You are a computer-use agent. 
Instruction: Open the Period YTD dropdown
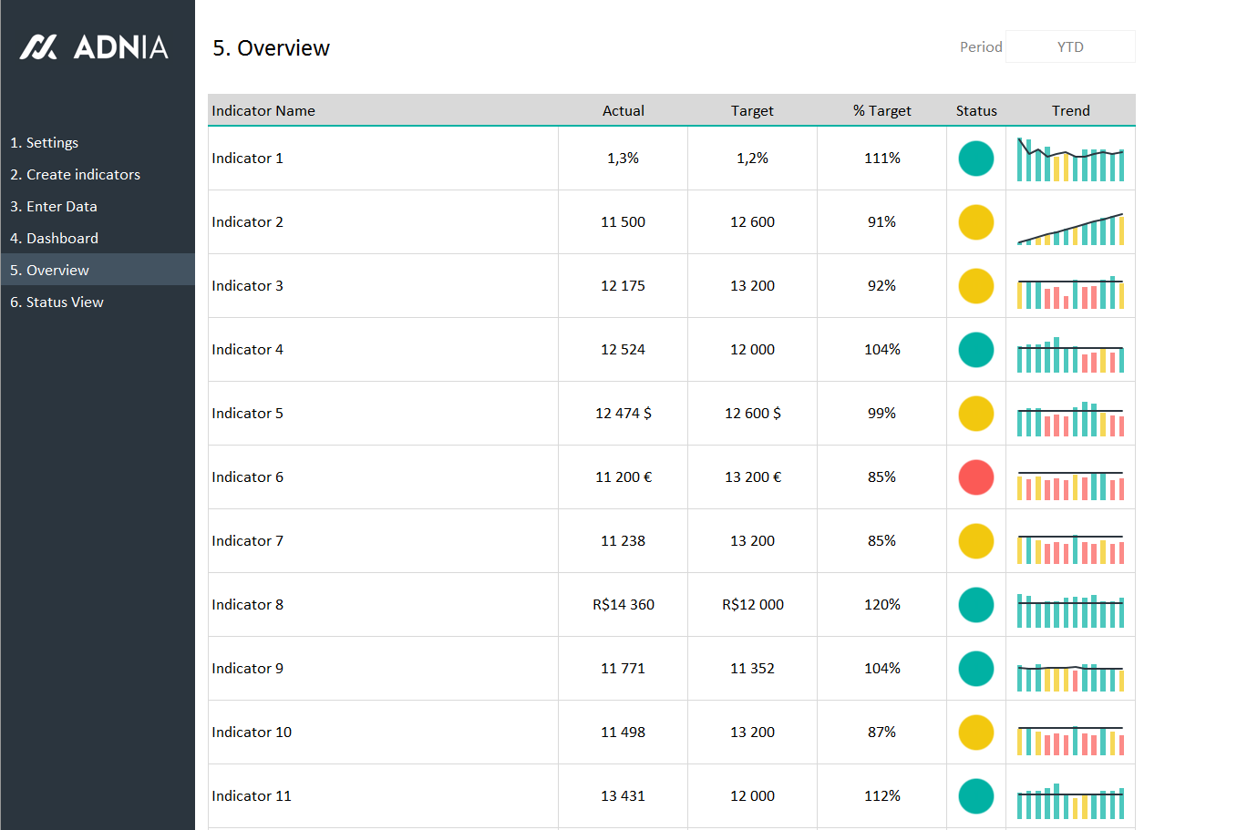click(x=1070, y=47)
